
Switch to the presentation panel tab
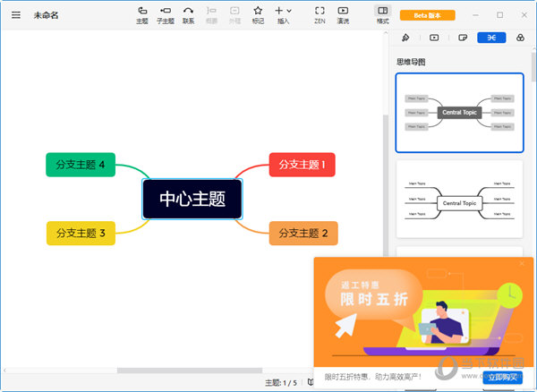(x=434, y=38)
